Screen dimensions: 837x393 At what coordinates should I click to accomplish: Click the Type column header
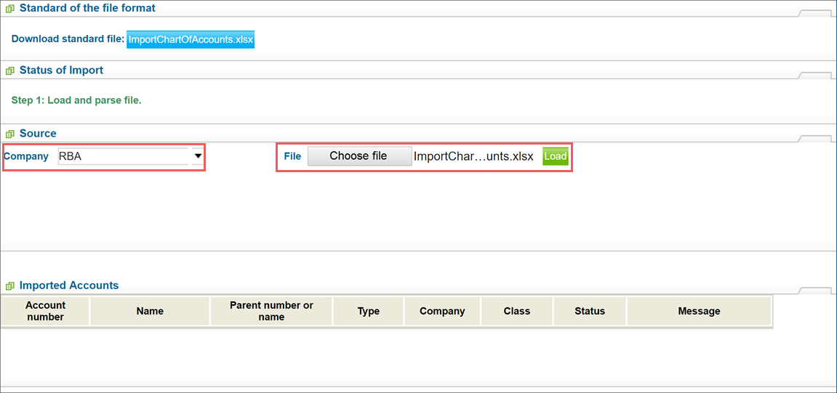click(368, 311)
